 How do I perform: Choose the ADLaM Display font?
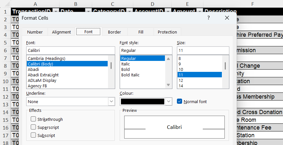pyautogui.click(x=67, y=81)
